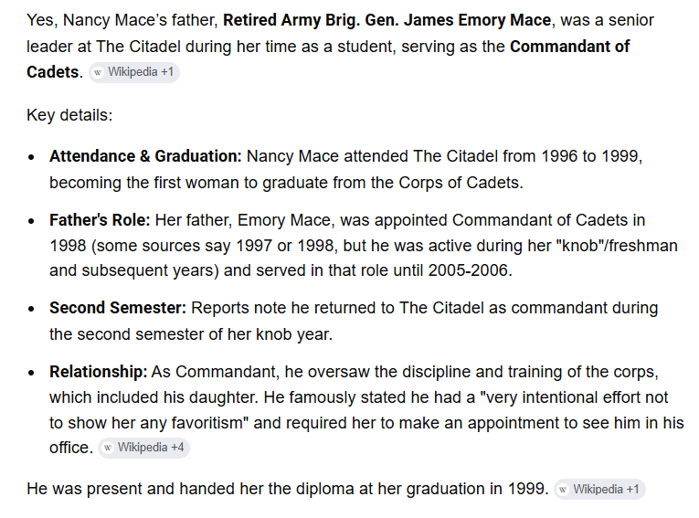Click the bullet before Relationship
The width and height of the screenshot is (699, 518).
31,373
